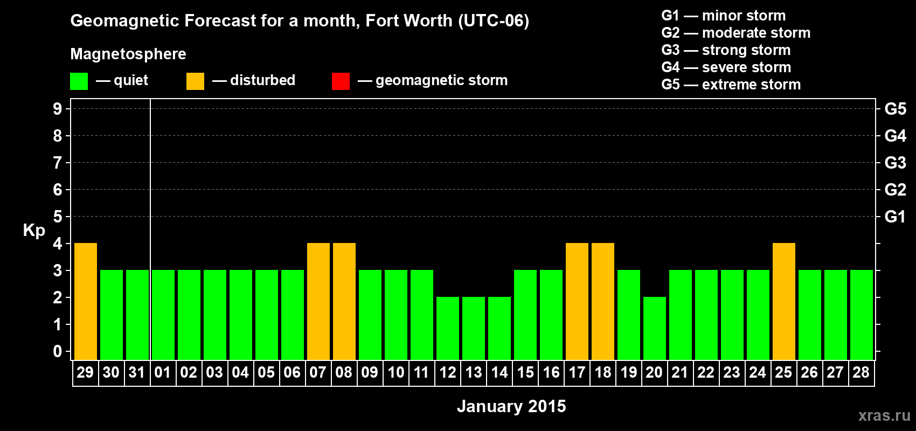This screenshot has height=431, width=916.
Task: Click the 'G2 — moderate storm' legend line
Action: (736, 33)
